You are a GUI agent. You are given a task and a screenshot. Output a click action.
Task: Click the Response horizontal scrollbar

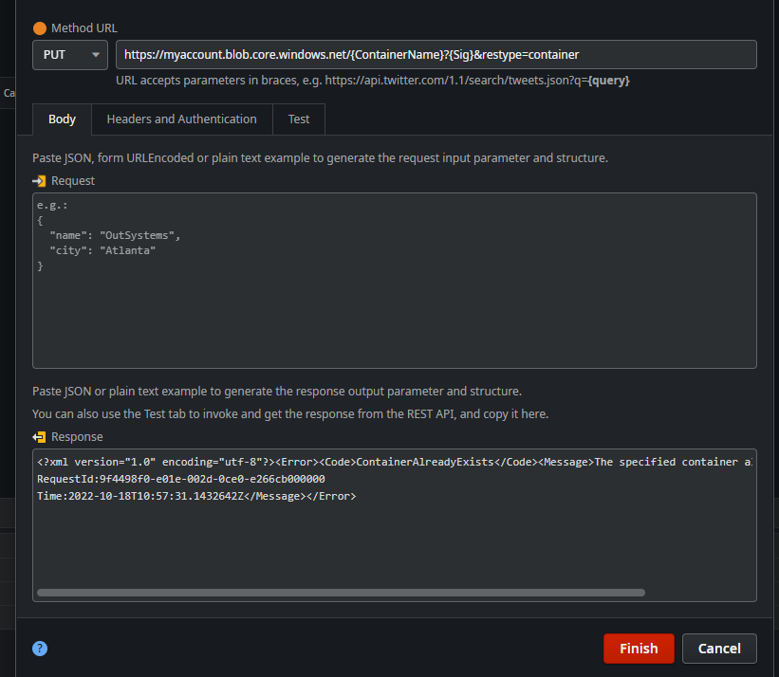point(341,593)
